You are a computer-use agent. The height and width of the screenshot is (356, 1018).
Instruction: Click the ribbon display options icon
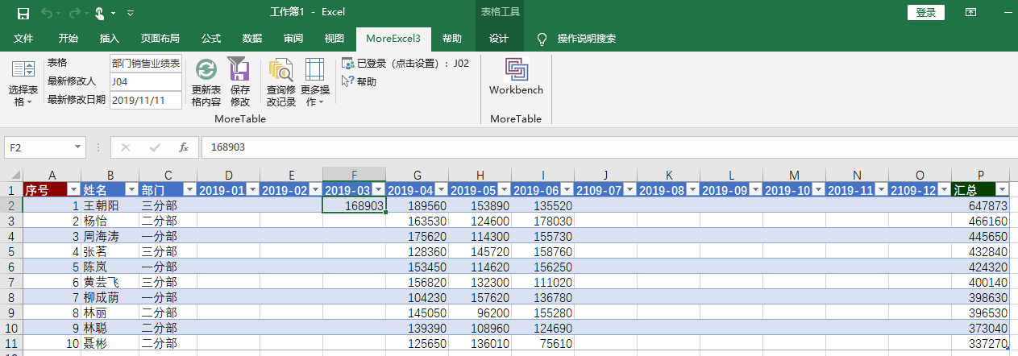coord(971,12)
